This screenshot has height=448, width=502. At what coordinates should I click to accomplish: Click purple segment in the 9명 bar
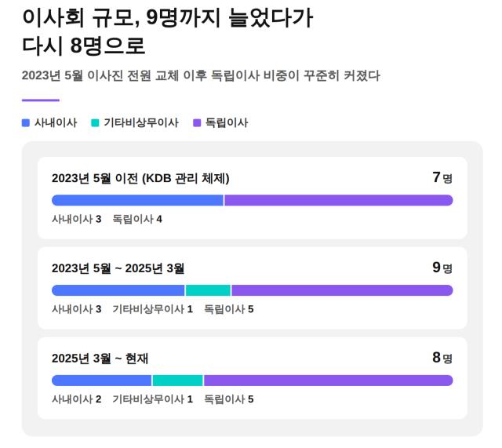(x=342, y=290)
